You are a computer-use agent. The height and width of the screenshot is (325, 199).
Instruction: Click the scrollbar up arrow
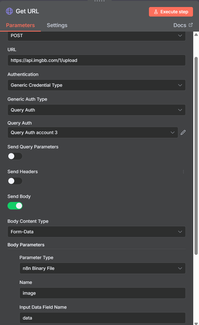pyautogui.click(x=196, y=34)
